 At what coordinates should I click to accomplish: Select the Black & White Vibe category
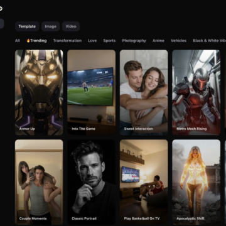point(209,41)
